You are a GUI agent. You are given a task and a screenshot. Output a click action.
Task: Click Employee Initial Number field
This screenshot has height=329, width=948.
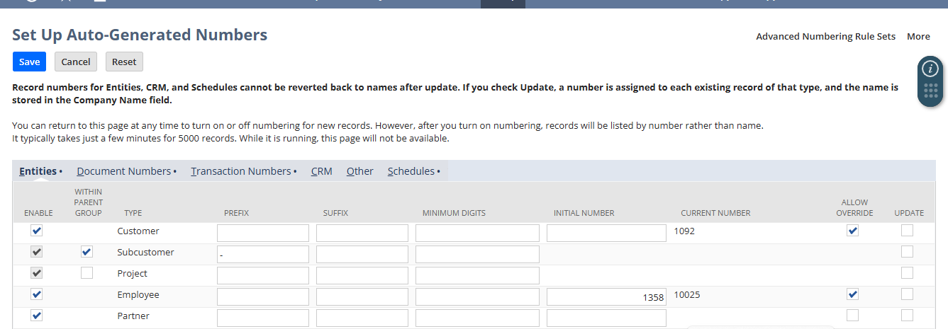(x=606, y=297)
